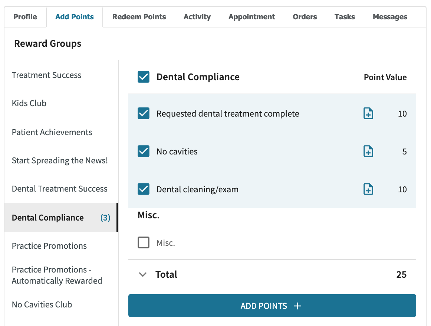This screenshot has width=431, height=326.
Task: Uncheck Requested dental treatment complete
Action: click(x=144, y=113)
